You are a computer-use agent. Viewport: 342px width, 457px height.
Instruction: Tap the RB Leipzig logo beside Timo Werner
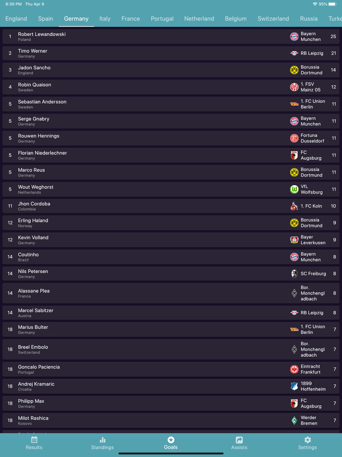[294, 53]
